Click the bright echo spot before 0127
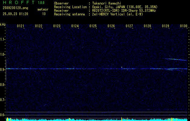 [x=122, y=67]
